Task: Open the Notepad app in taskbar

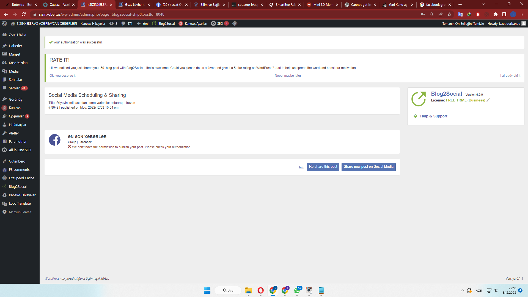Action: pos(321,290)
